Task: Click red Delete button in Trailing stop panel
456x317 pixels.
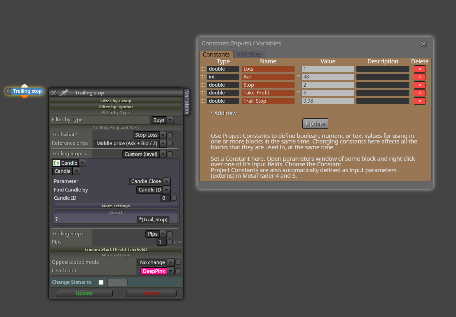Action: coord(151,293)
